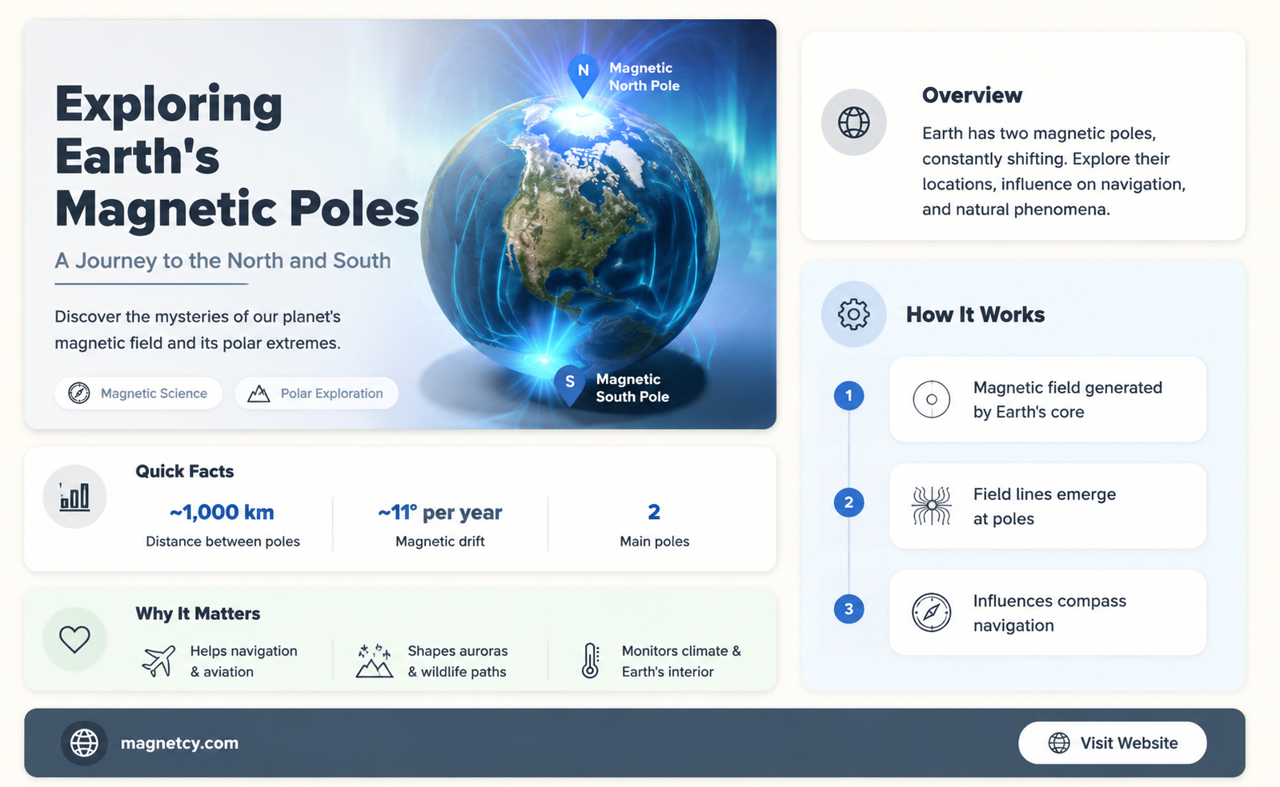Click the Overview description paragraph
The image size is (1280, 787).
(1053, 171)
